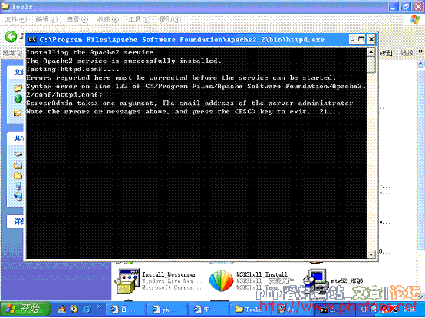Viewport: 425px width, 318px height.
Task: Open the 工具(T) menu
Action: pos(139,19)
